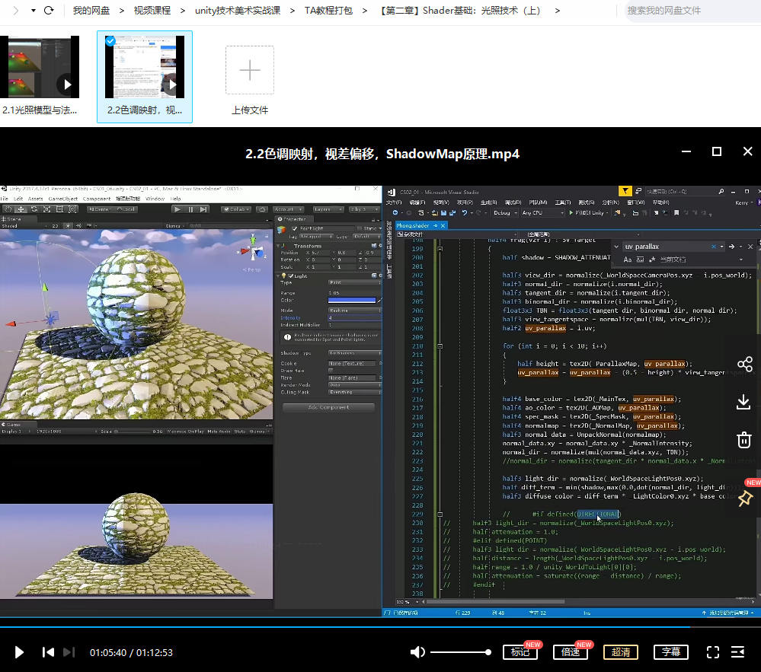The width and height of the screenshot is (761, 672).
Task: Go to unity技术美术实战课 breadcrumb
Action: [238, 10]
